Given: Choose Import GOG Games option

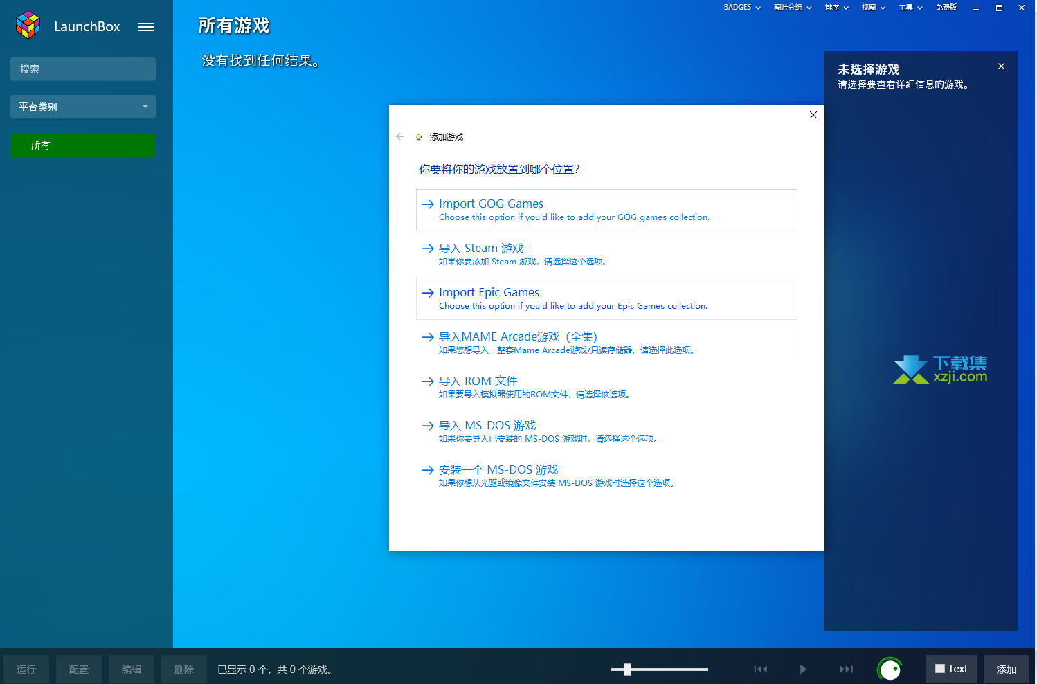Looking at the screenshot, I should tap(606, 210).
